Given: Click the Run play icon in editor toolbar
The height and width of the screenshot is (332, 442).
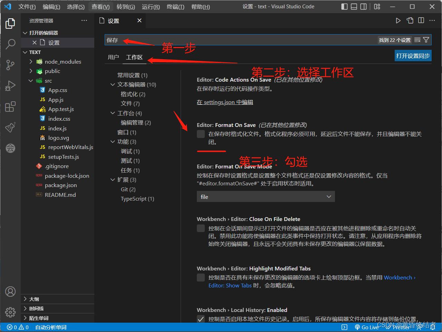Looking at the screenshot, I should (398, 21).
